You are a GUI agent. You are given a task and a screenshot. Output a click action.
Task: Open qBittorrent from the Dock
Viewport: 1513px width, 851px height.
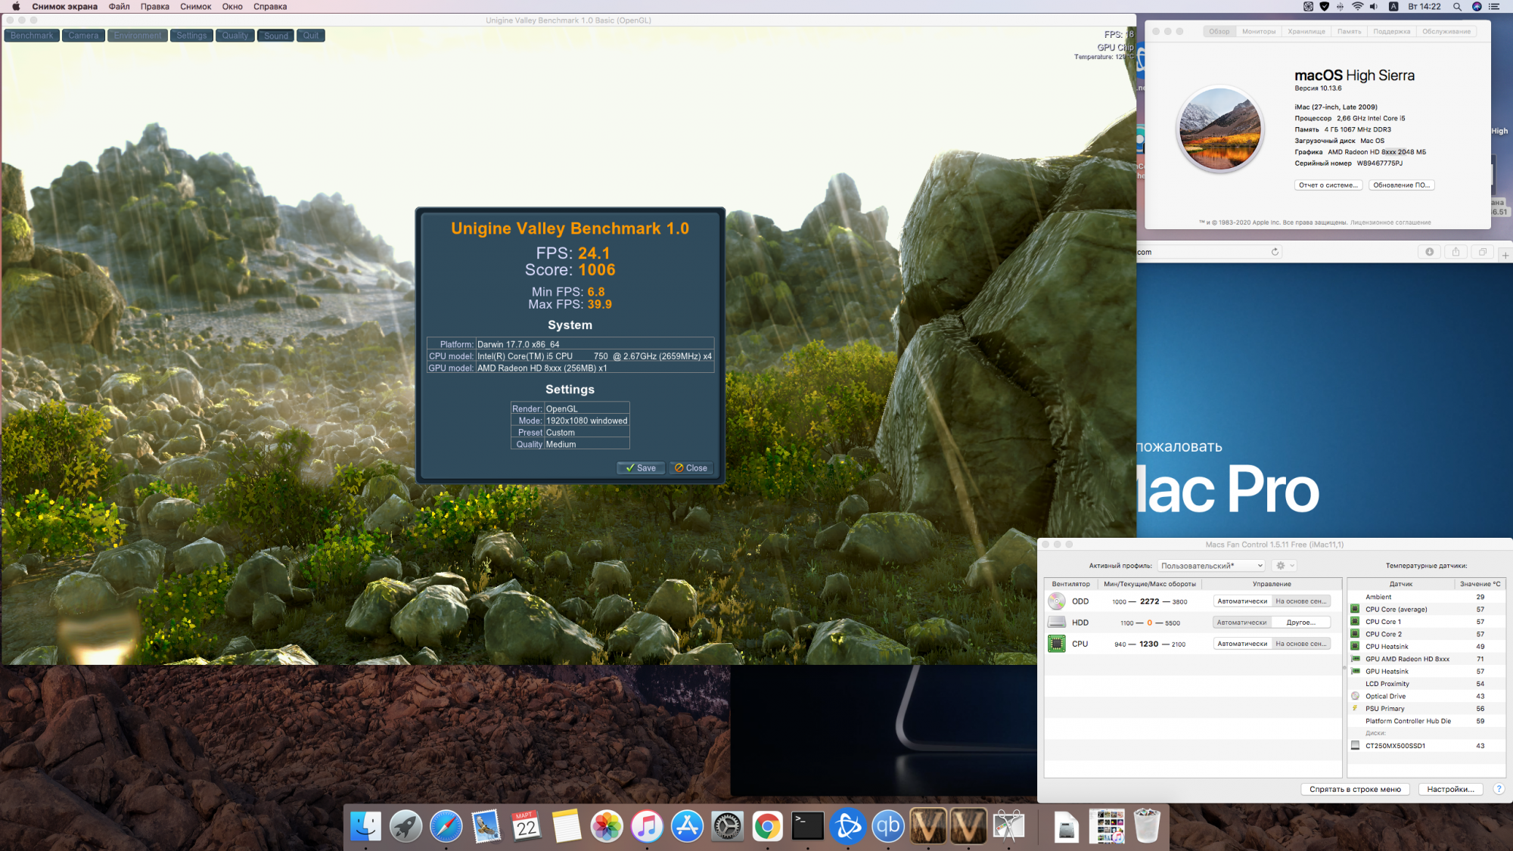click(x=888, y=826)
